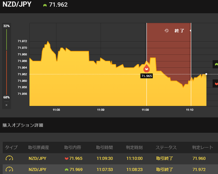Click 取引終了 status in the 71.972 row
Viewport: 218px width, 174px height.
[x=164, y=169]
